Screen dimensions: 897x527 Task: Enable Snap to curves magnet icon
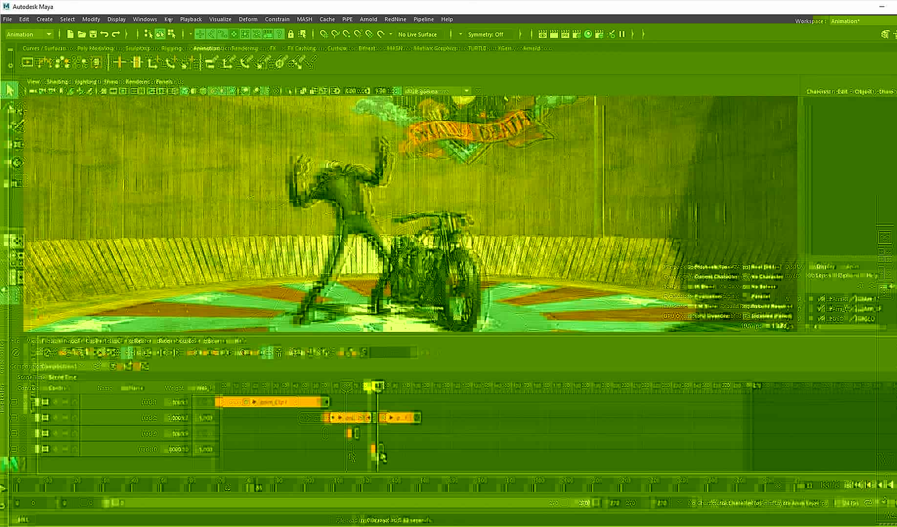click(335, 34)
